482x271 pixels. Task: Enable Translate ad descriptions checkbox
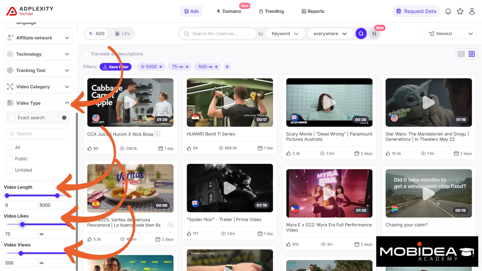click(86, 54)
